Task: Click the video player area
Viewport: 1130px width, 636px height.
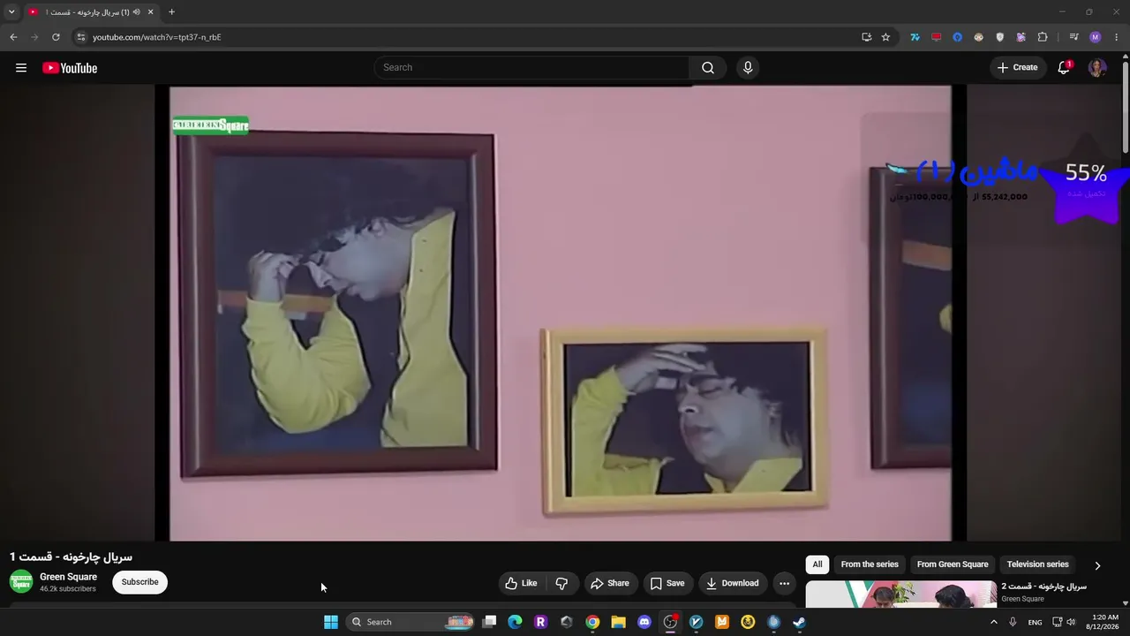Action: coord(561,313)
